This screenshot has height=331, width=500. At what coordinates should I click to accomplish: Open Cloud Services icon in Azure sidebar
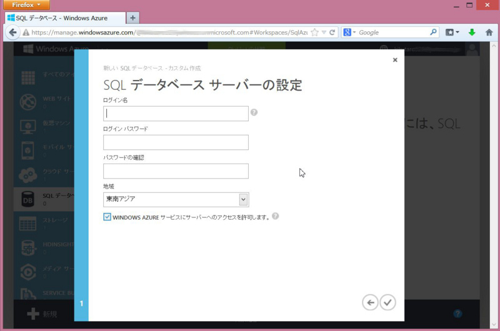[x=28, y=175]
